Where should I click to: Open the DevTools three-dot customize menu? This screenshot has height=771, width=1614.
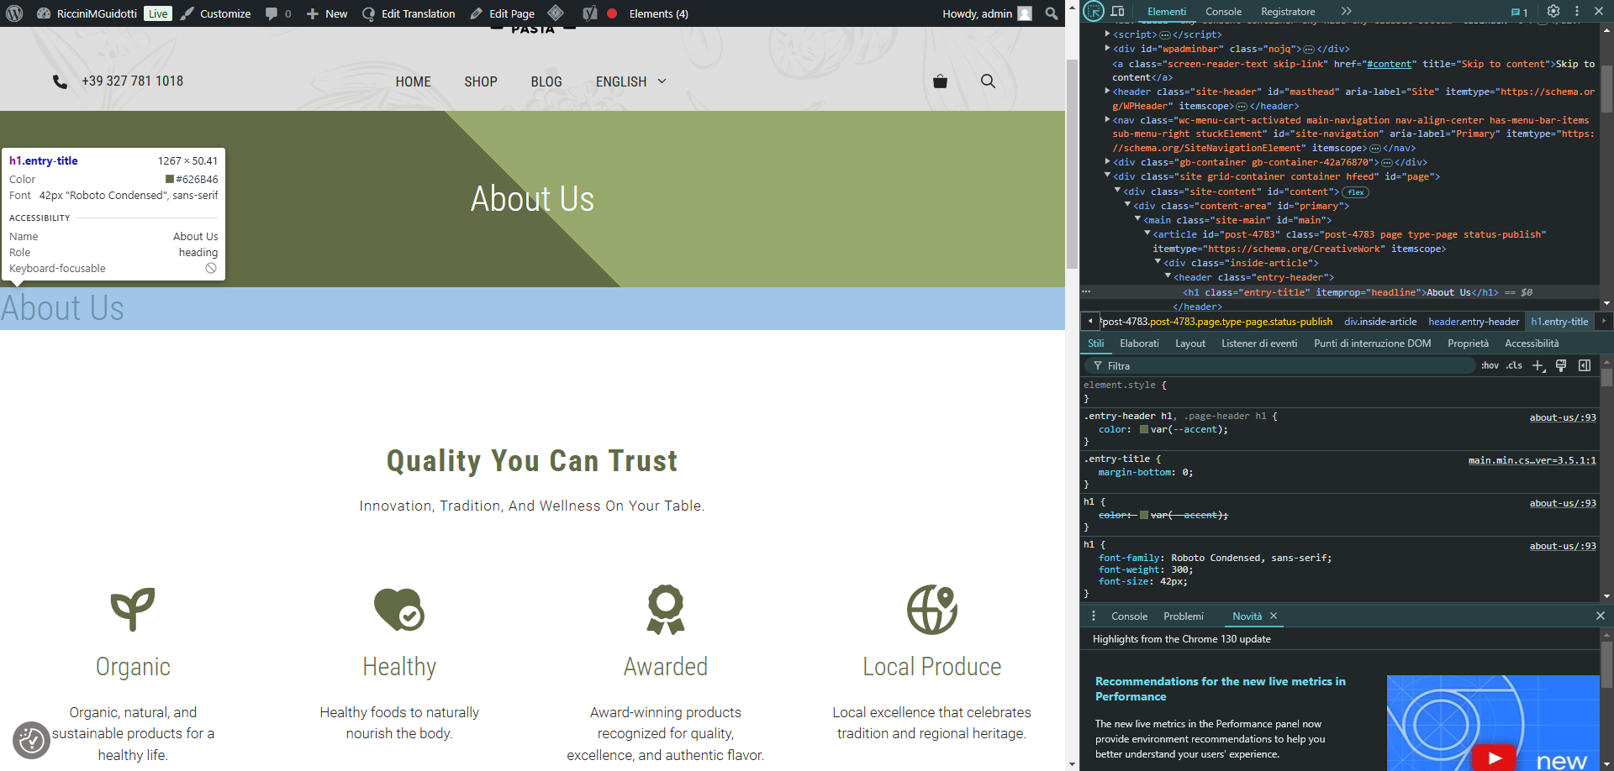(1577, 12)
